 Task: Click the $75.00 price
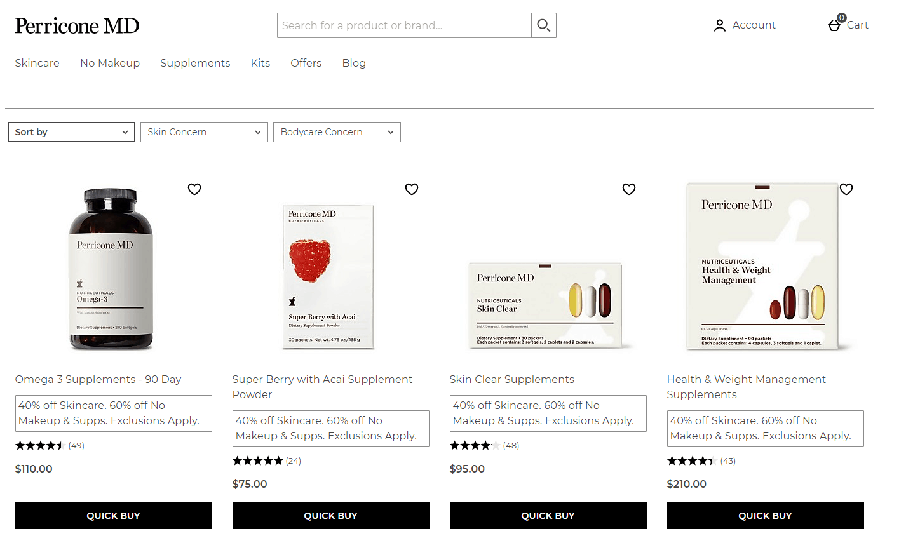tap(250, 484)
